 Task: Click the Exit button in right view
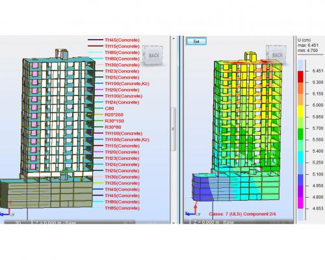196,41
